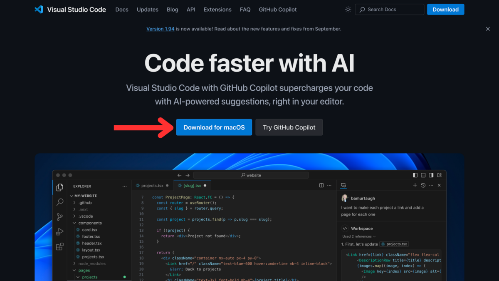The width and height of the screenshot is (499, 281).
Task: Collapse the components folder
Action: point(74,223)
